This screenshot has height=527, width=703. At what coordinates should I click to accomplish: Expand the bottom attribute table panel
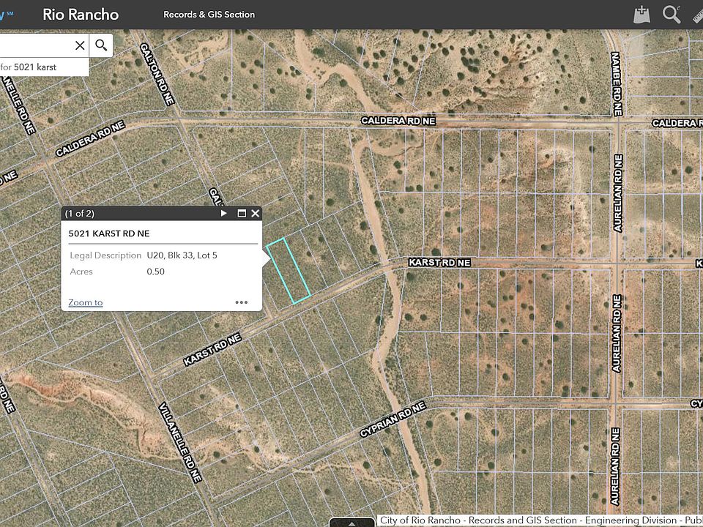pyautogui.click(x=353, y=523)
